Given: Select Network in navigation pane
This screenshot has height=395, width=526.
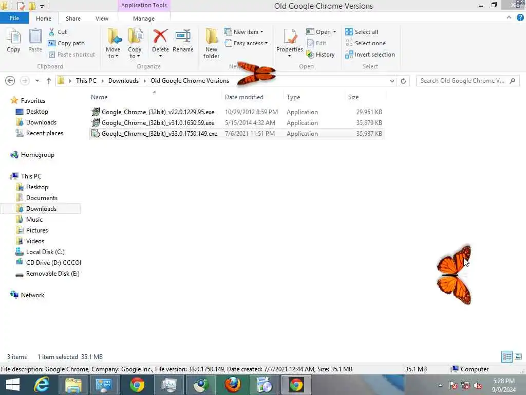Looking at the screenshot, I should point(32,295).
